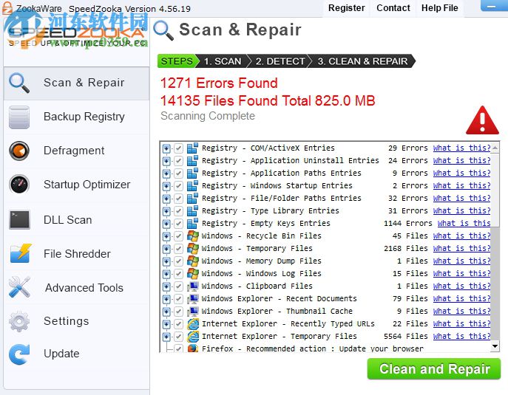Expand the Empty Keys Entries node
Screen dimensions: 508x395
(166, 224)
